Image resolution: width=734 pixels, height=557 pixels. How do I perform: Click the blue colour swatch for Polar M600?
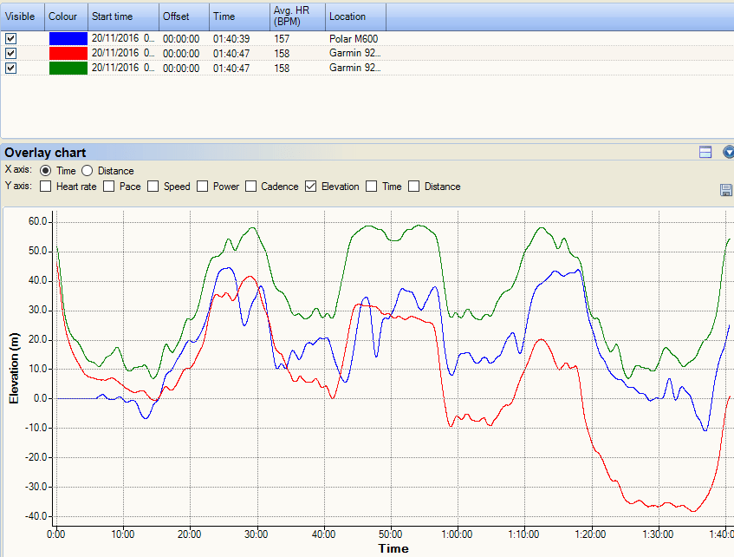point(68,38)
